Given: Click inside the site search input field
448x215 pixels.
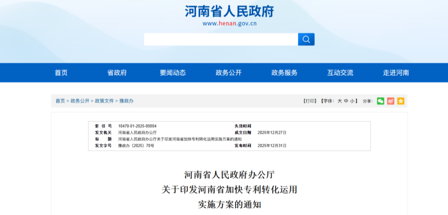Looking at the screenshot, I should pos(221,39).
